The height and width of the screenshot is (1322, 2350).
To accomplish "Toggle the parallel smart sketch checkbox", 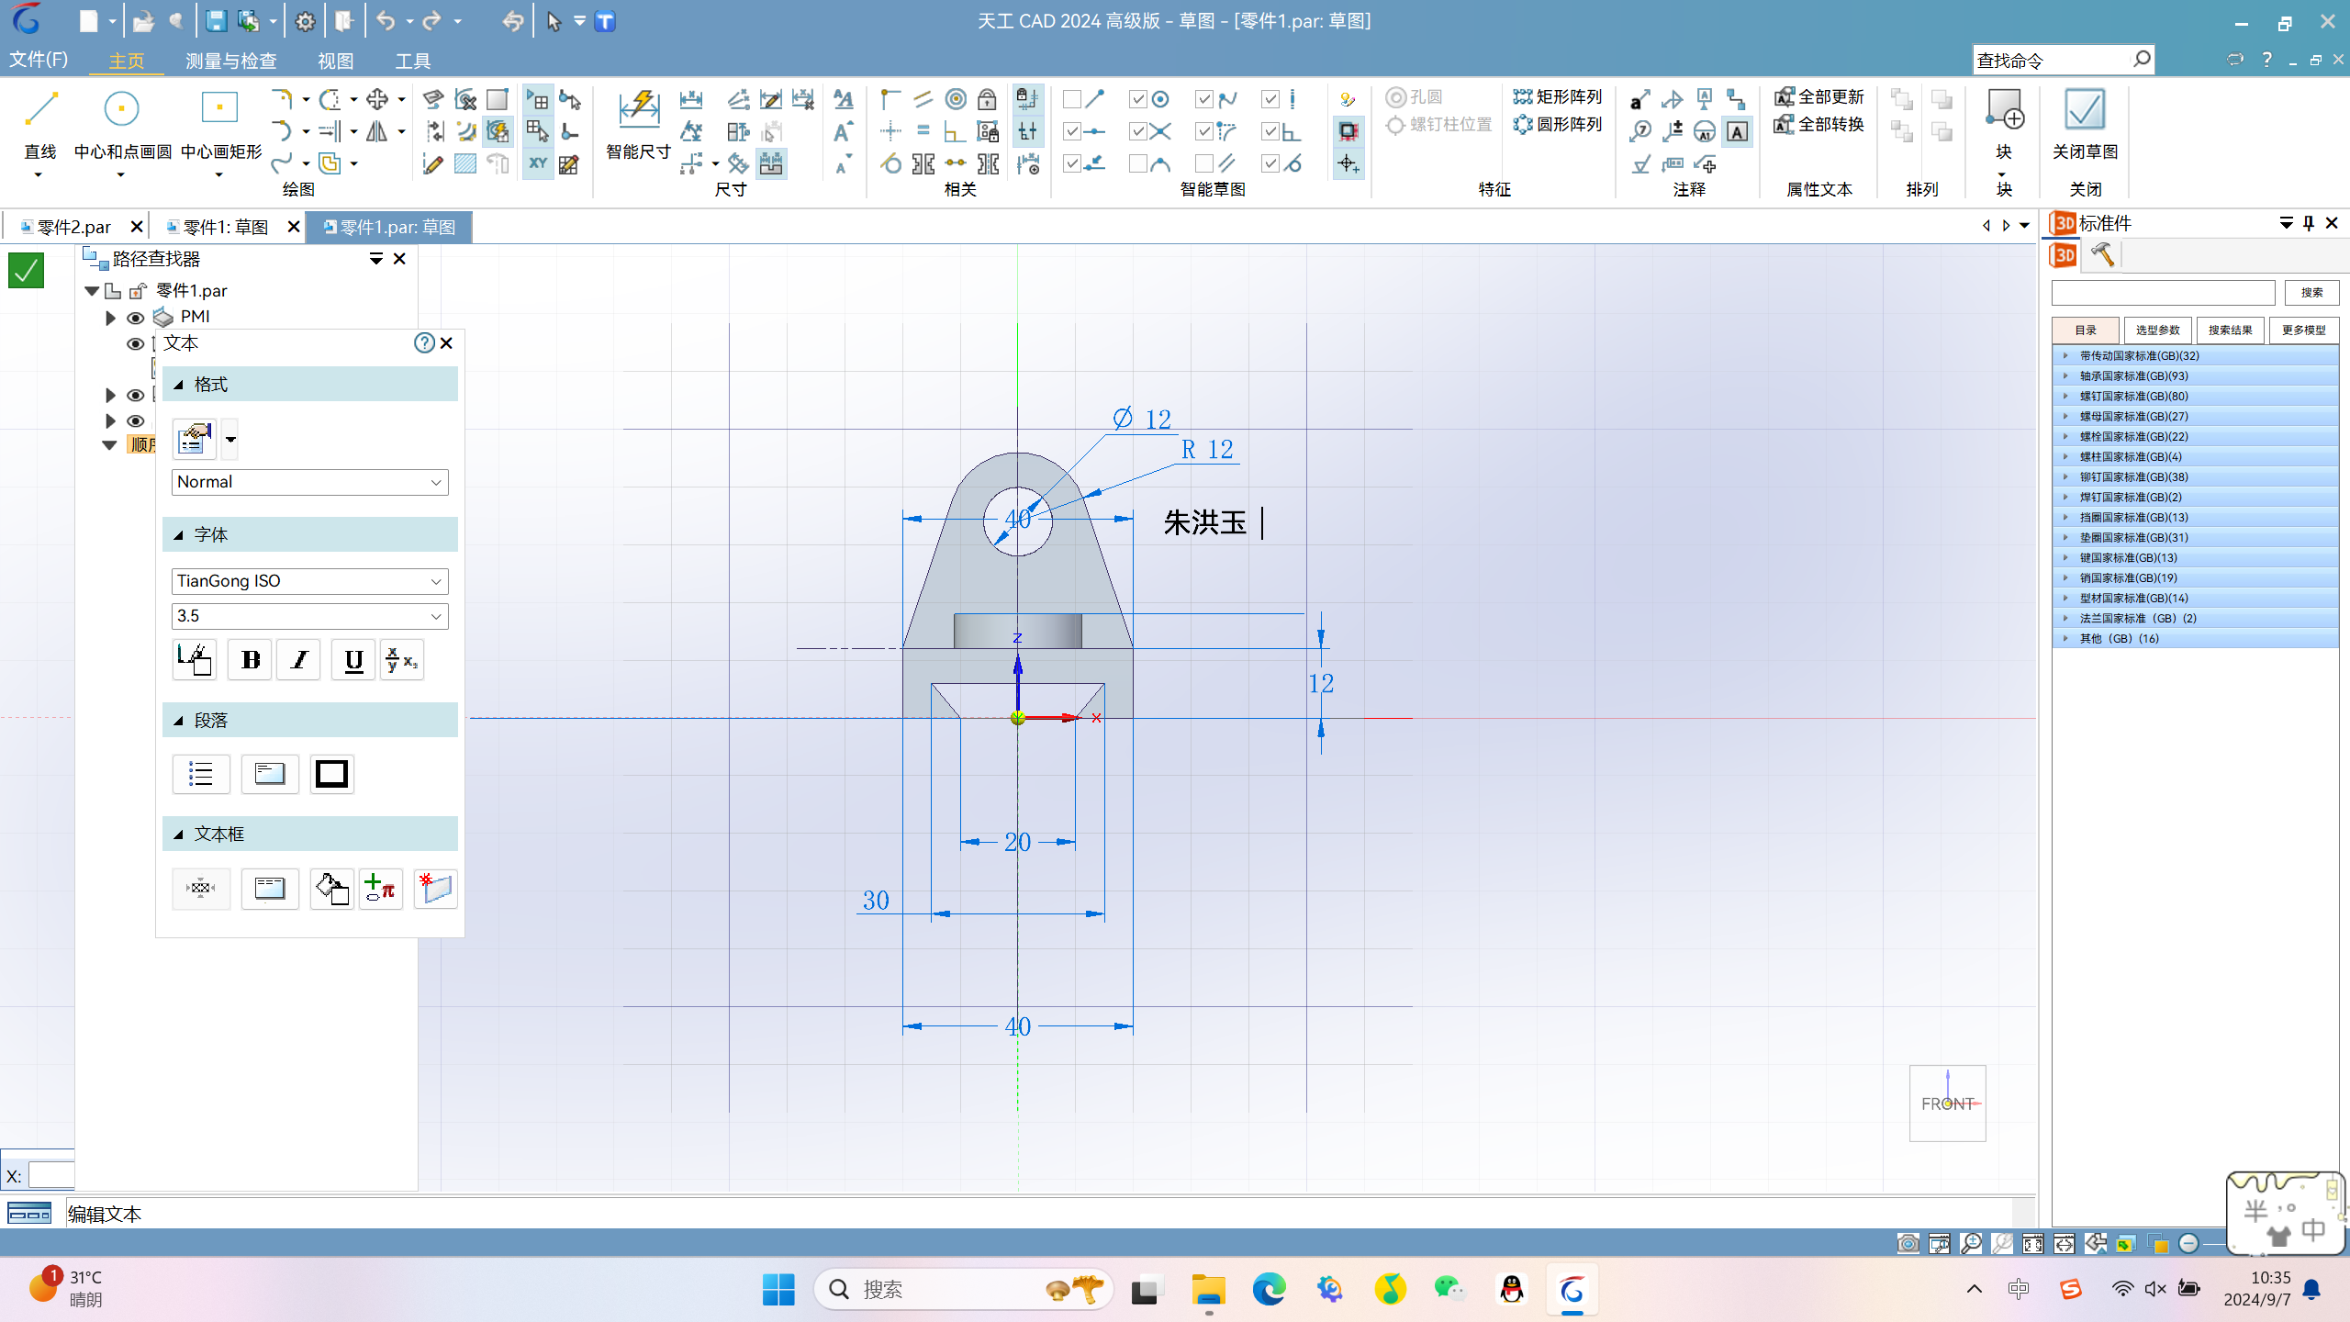I will (x=1203, y=163).
